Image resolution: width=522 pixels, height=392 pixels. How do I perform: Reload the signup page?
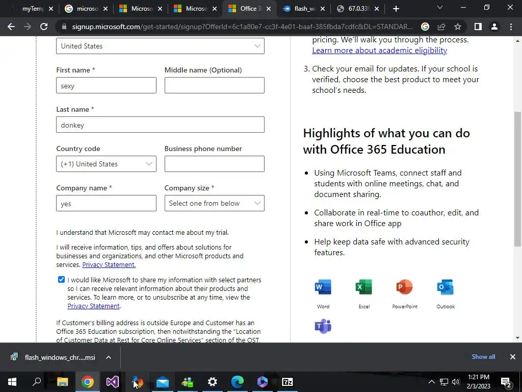[x=44, y=27]
